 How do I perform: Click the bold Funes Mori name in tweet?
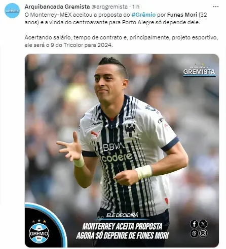182,15
